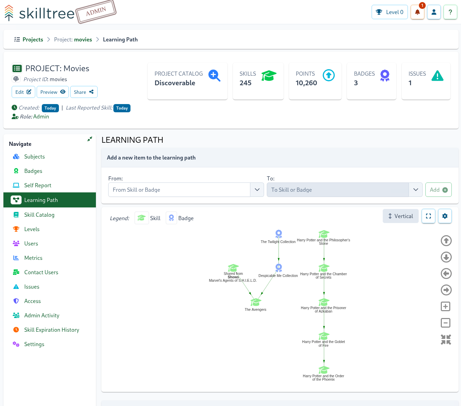The image size is (461, 406).
Task: Open the From Skill or Badge dropdown
Action: [x=257, y=190]
